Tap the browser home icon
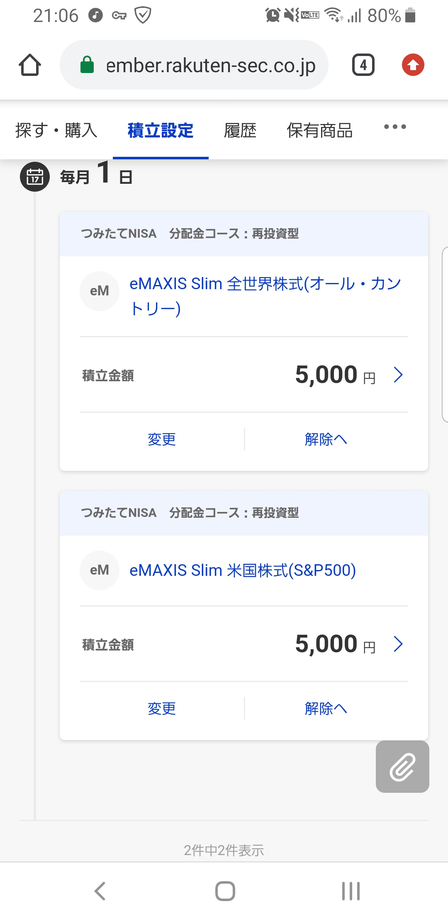448x921 pixels. coord(30,65)
